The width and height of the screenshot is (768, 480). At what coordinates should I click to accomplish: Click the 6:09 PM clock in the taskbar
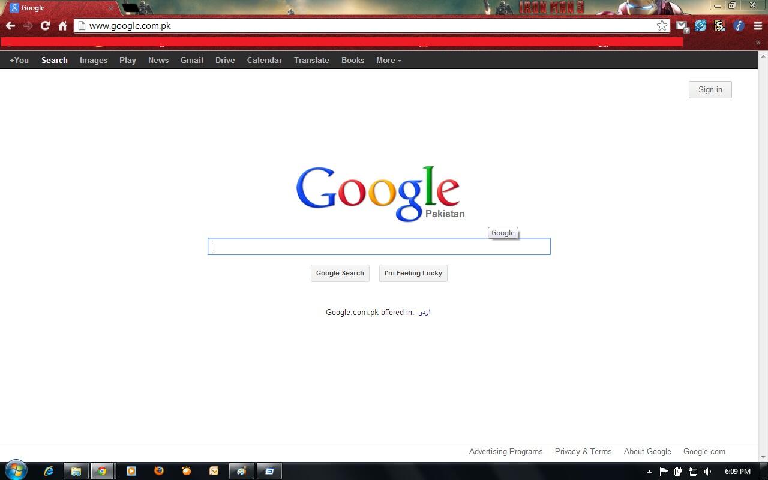coord(737,472)
